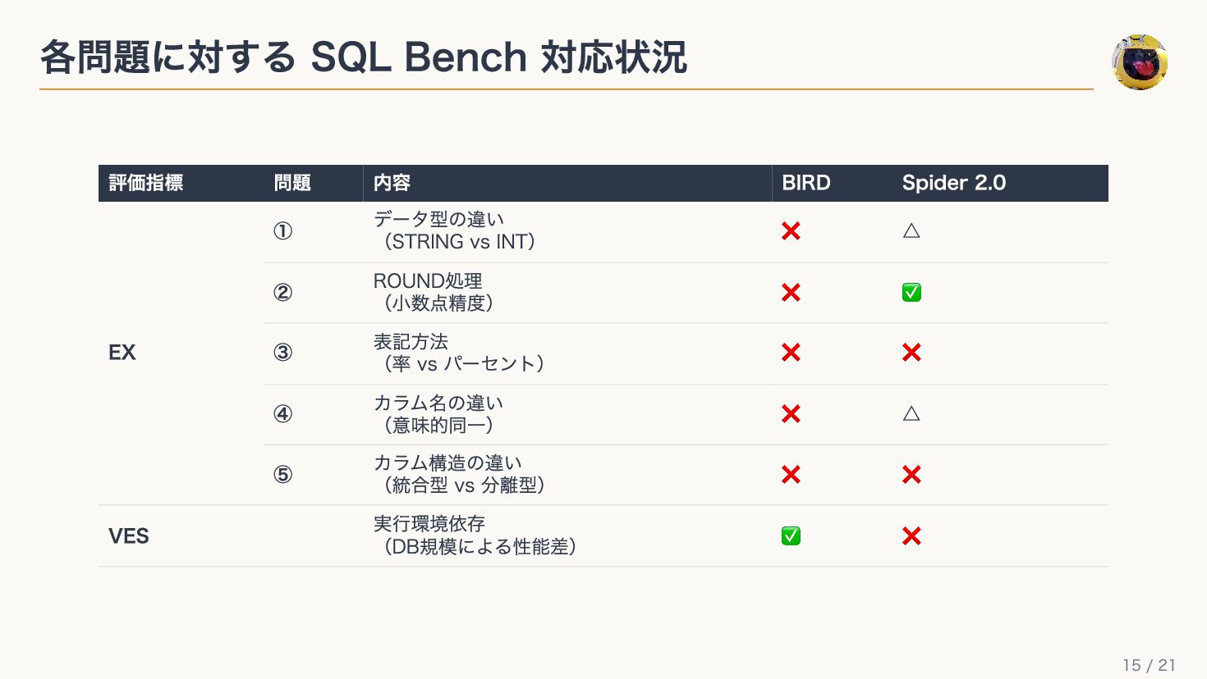Click the BIRD column header
Viewport: 1207px width, 679px height.
click(806, 183)
